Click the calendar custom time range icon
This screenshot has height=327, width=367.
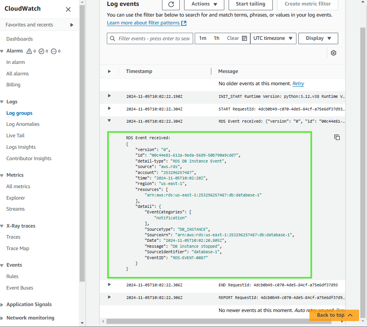(x=244, y=38)
